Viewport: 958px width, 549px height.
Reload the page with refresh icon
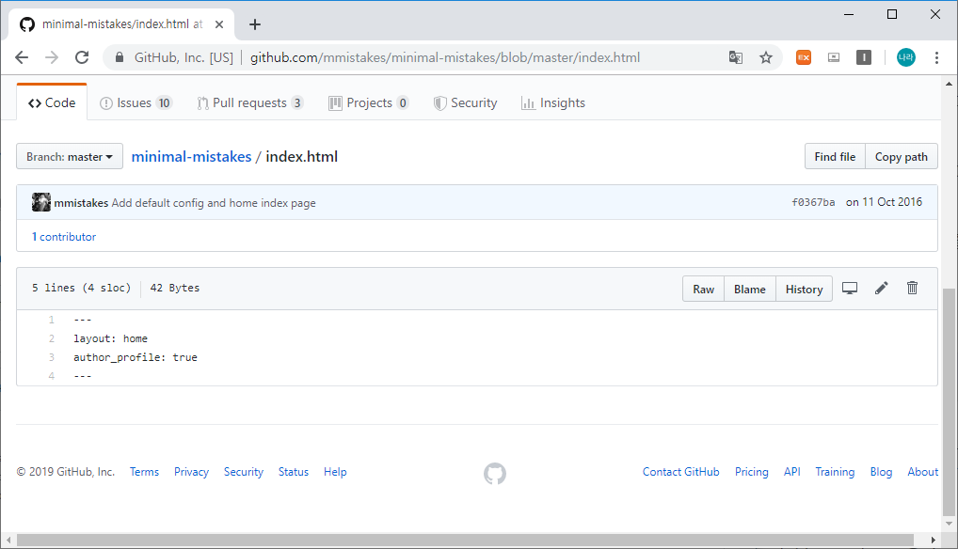[x=82, y=57]
